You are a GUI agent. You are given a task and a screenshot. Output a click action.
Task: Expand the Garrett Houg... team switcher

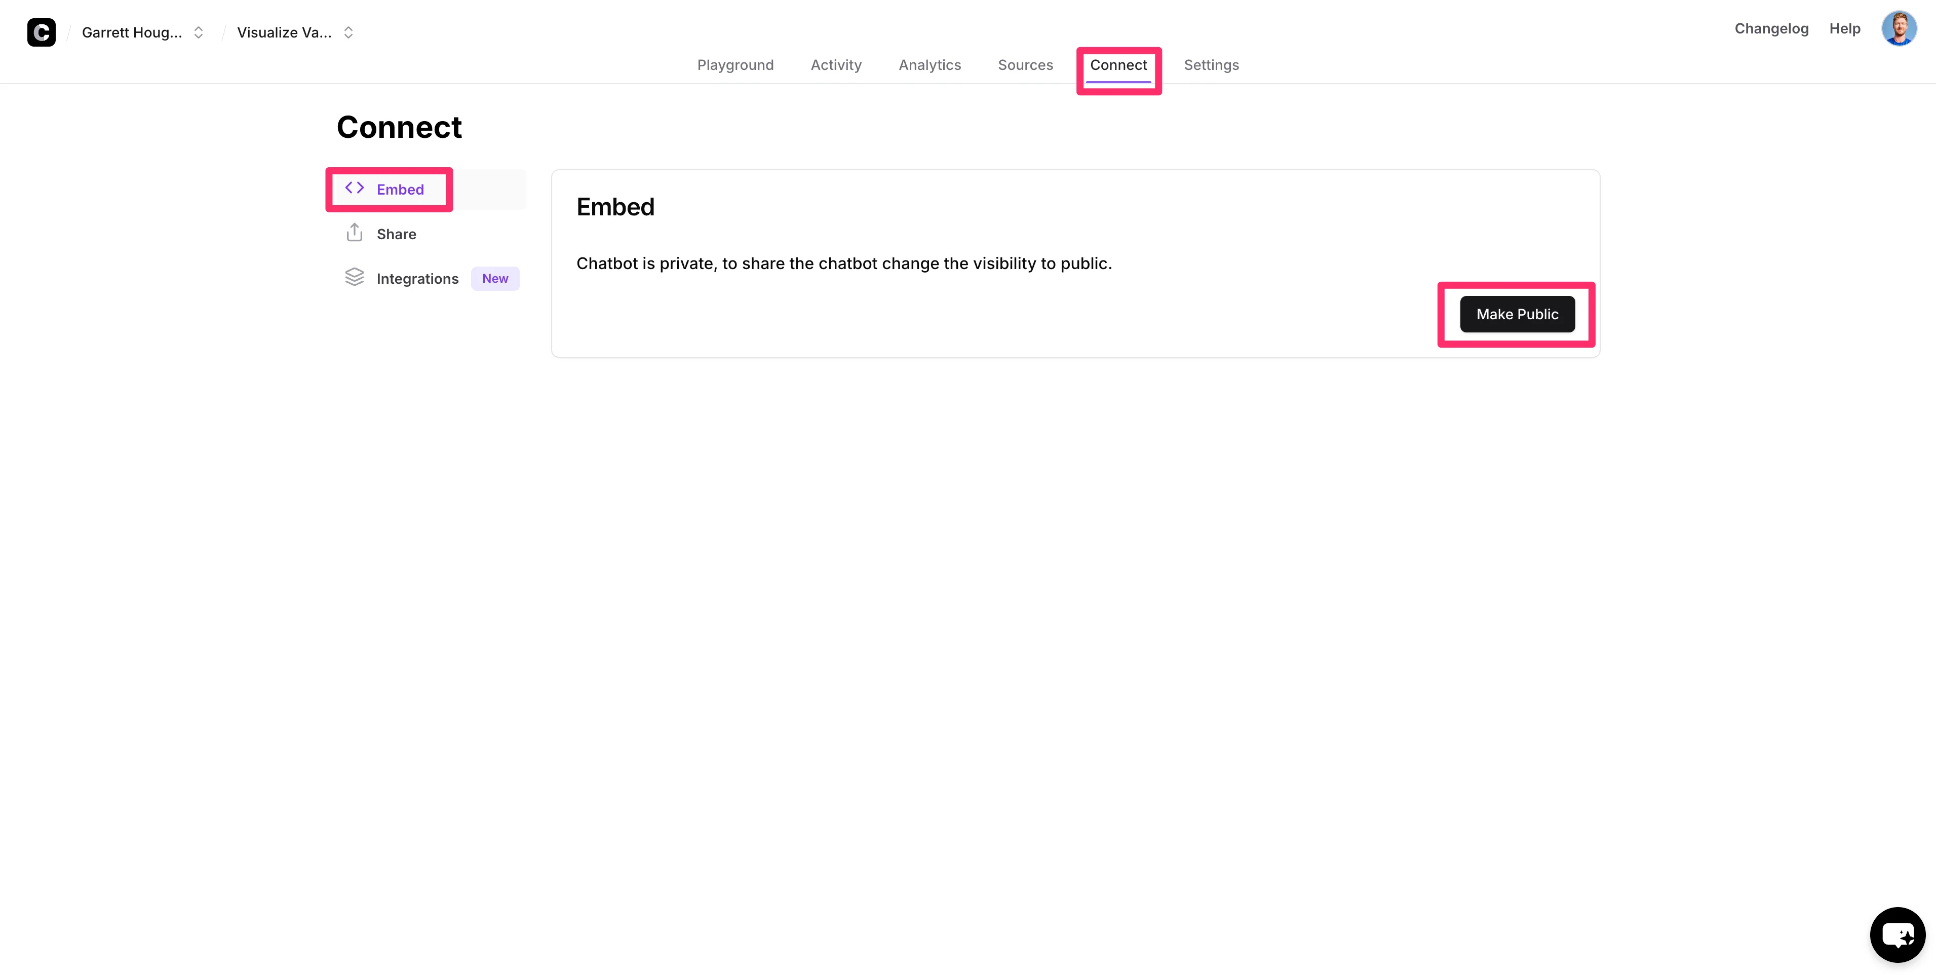click(x=199, y=32)
